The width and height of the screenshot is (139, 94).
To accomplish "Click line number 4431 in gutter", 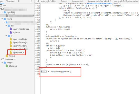I will (38, 50).
